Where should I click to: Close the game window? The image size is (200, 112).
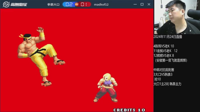[149, 4]
